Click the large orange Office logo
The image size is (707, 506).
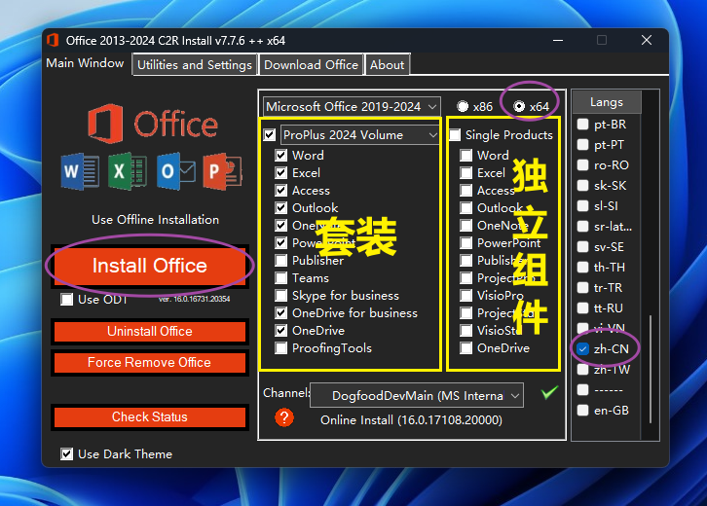(105, 124)
